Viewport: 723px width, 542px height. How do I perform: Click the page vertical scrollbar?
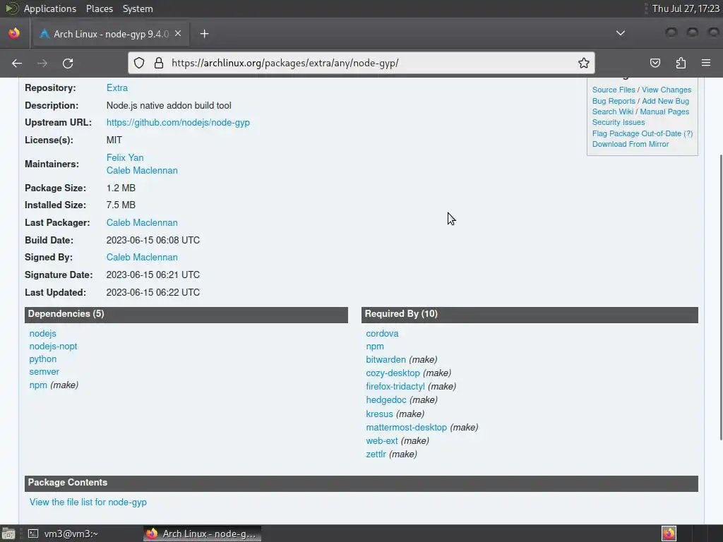tap(720, 297)
